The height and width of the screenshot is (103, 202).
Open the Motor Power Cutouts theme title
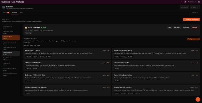121,63
